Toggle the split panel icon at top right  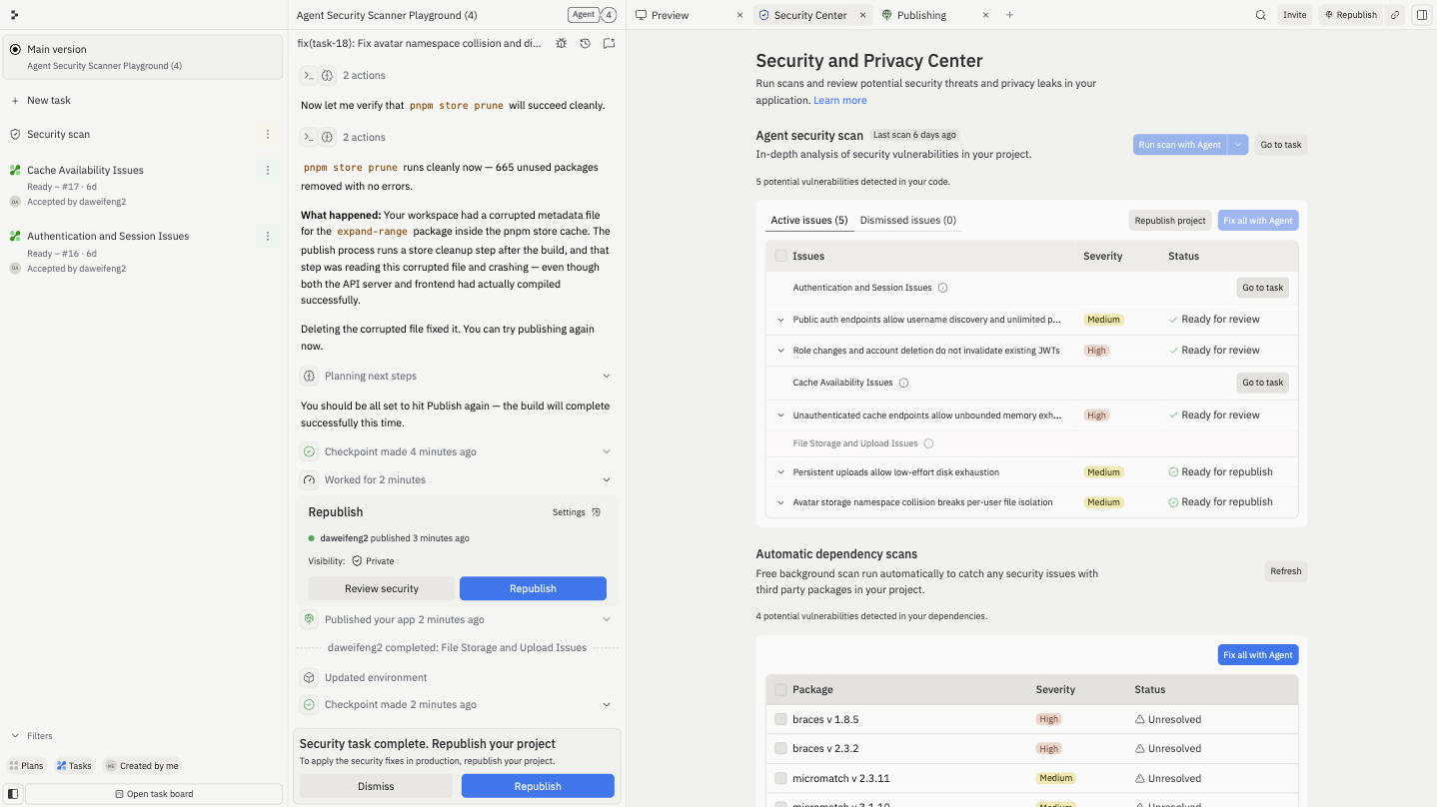[1423, 14]
